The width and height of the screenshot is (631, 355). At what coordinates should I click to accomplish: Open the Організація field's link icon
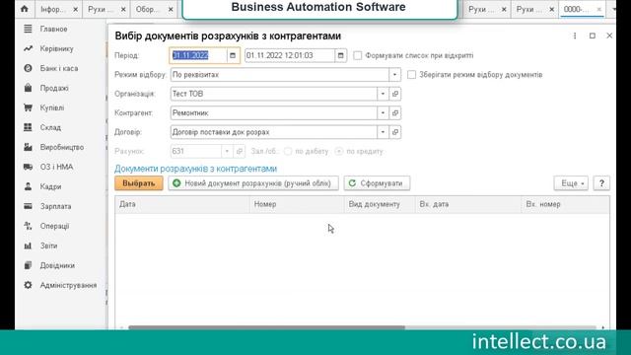[395, 94]
